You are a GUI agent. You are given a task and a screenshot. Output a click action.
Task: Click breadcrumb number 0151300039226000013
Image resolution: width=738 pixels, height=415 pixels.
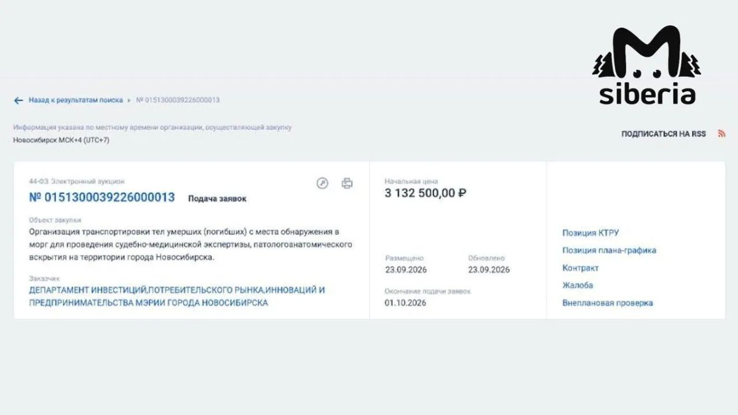pos(178,100)
